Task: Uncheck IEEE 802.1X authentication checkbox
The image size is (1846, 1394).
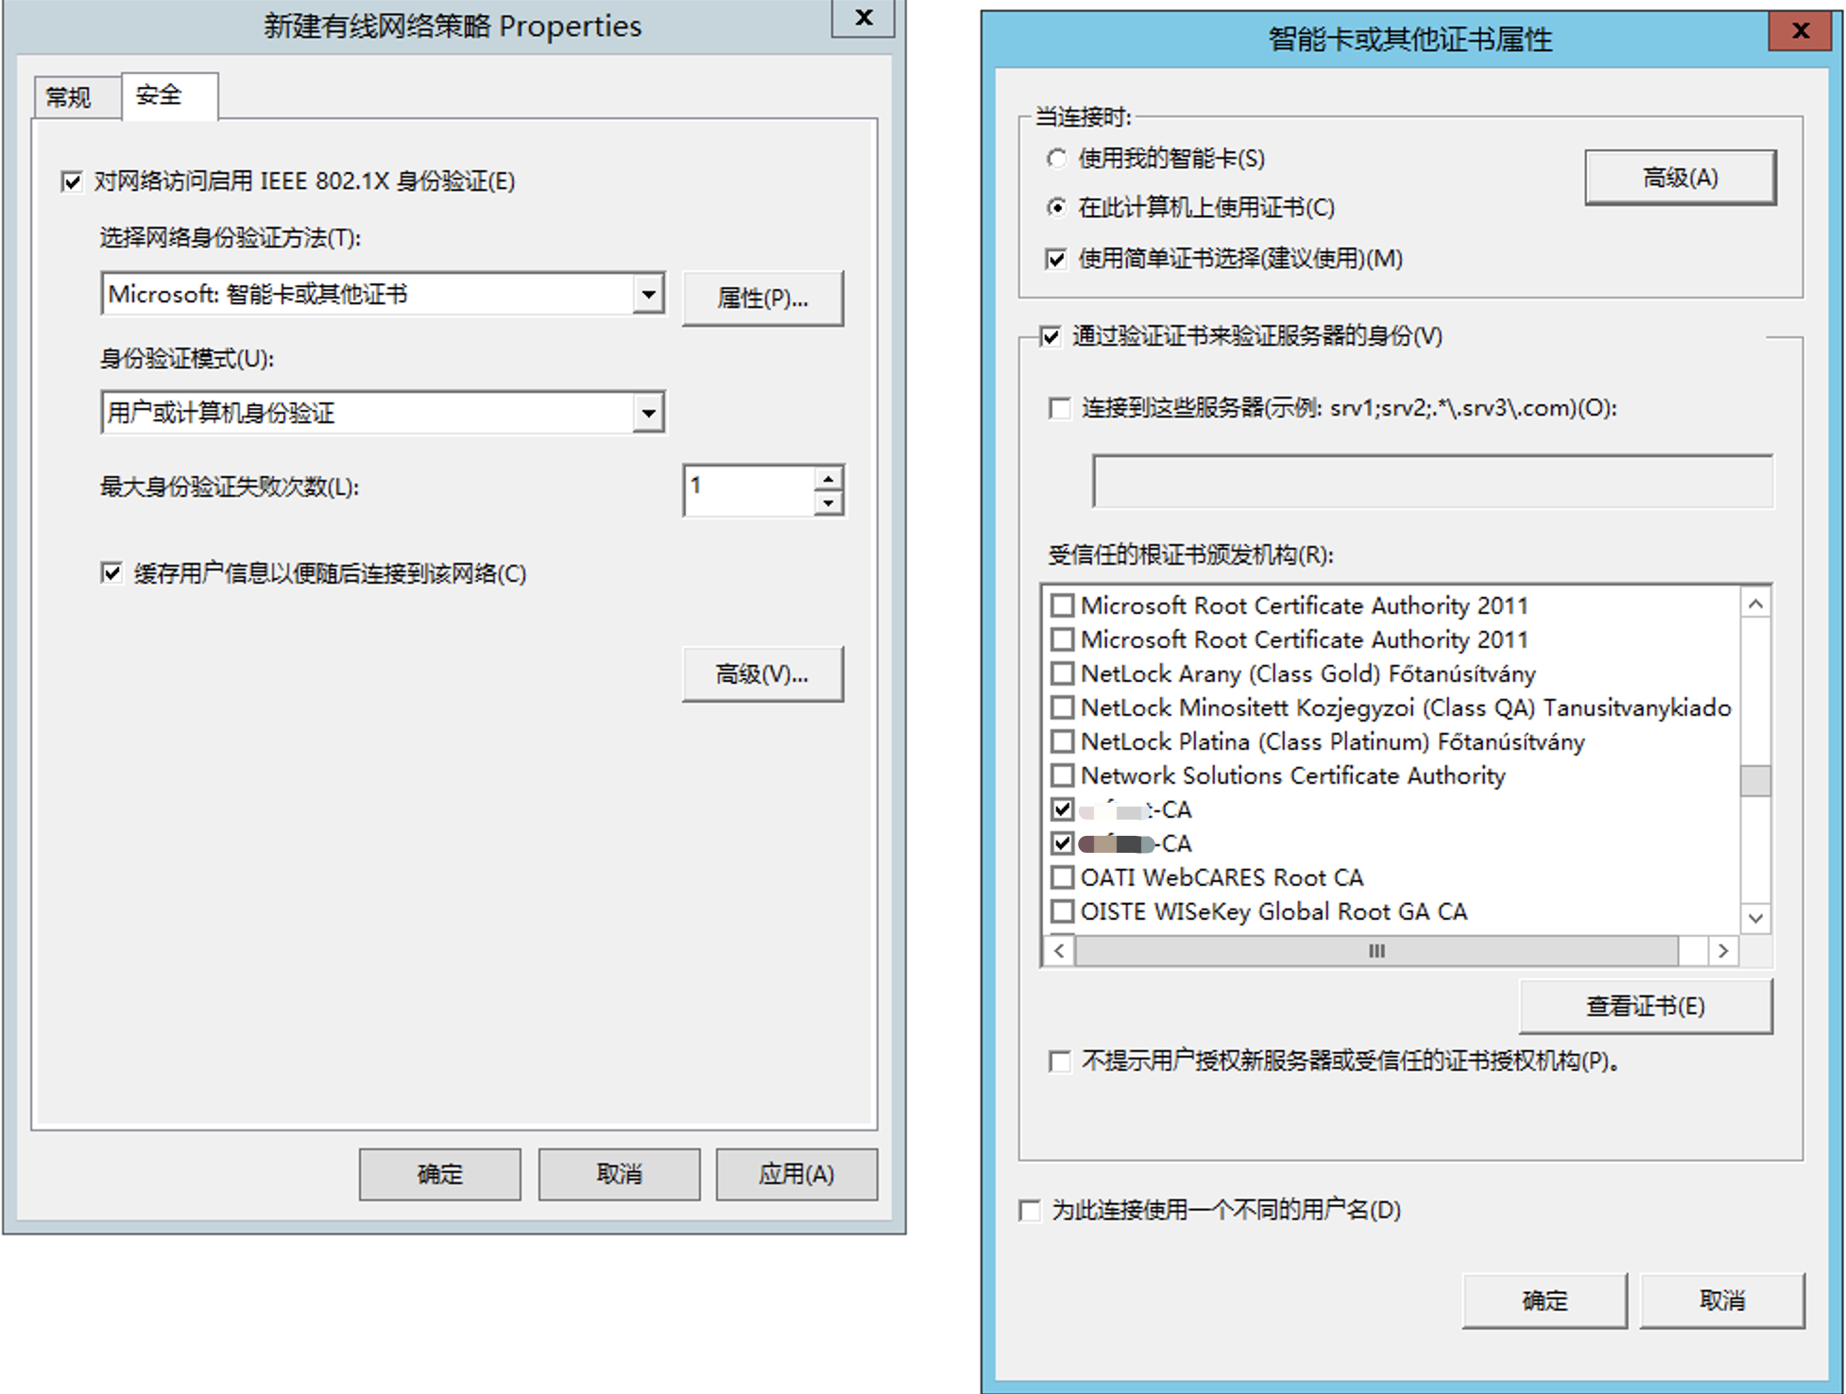Action: point(72,181)
